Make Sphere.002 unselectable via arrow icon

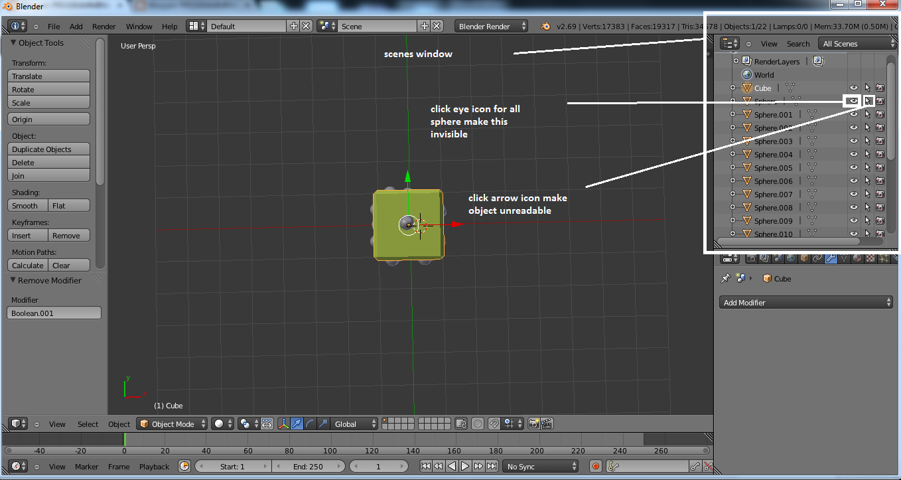867,127
